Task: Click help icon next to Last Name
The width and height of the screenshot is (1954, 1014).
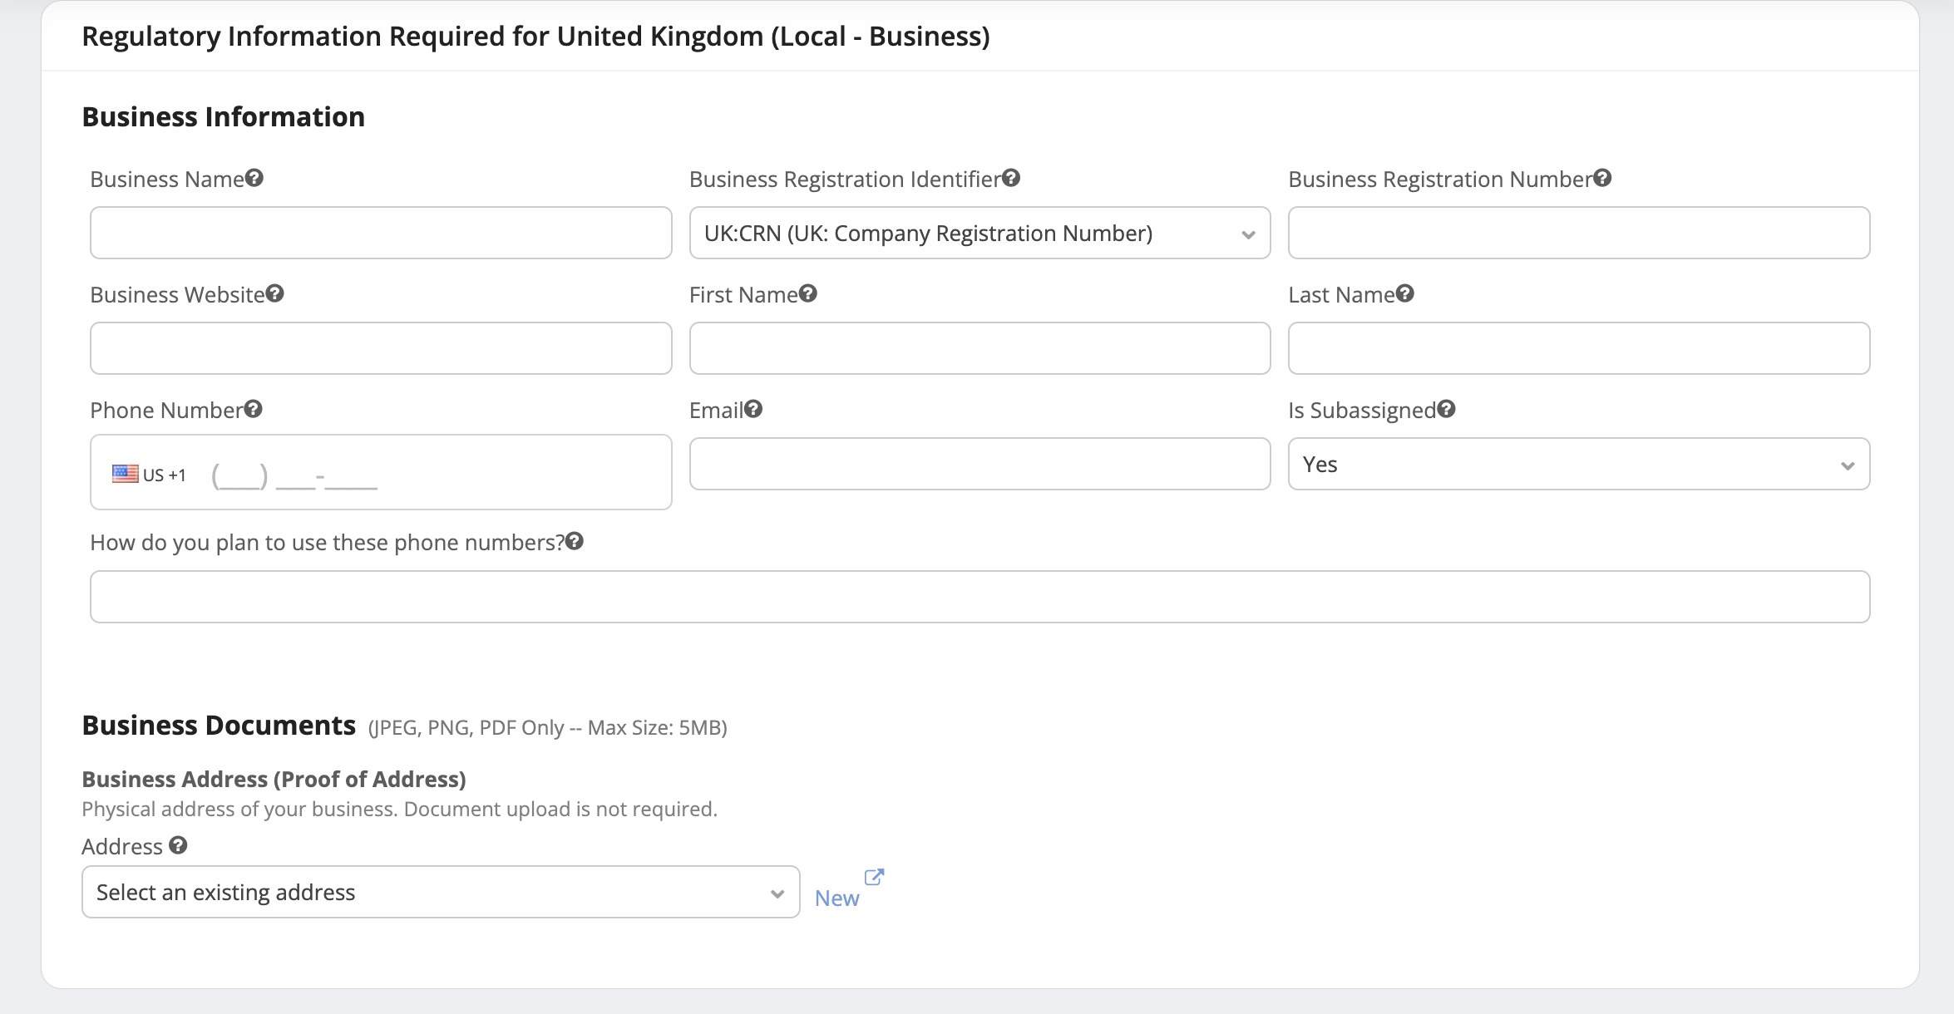Action: point(1405,293)
